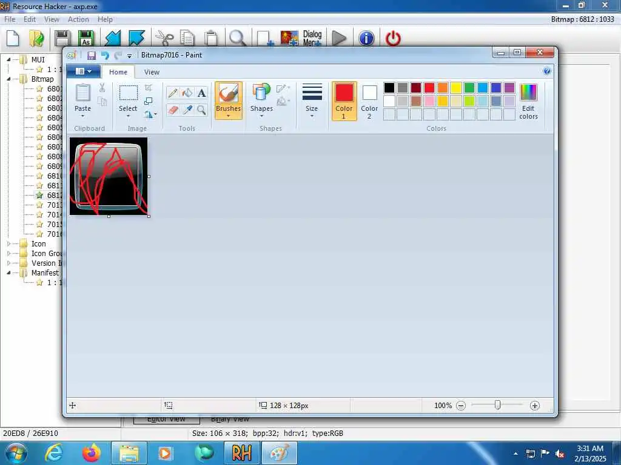
Task: Click Save As icon in Resource Hacker toolbar
Action: pos(86,38)
